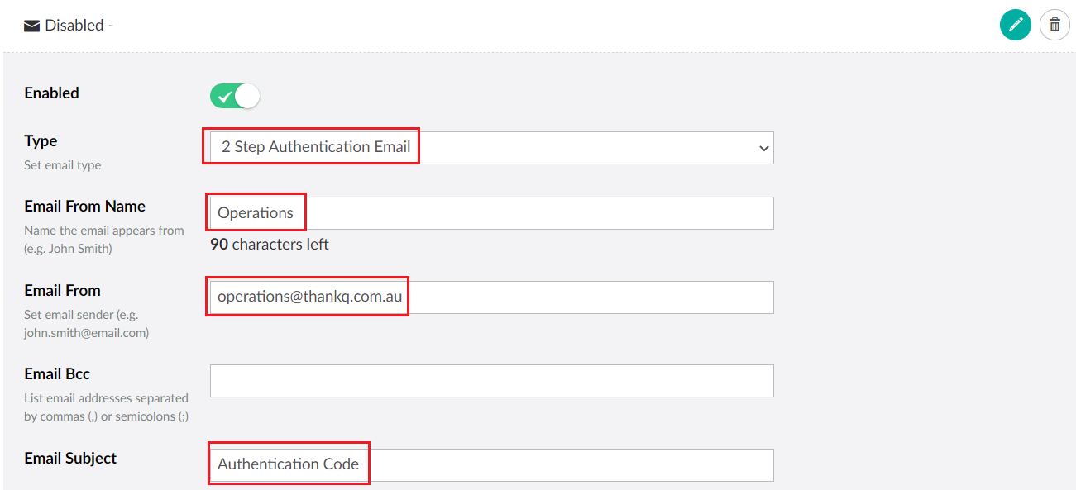Focus the Email From address field
1076x490 pixels.
coord(491,297)
